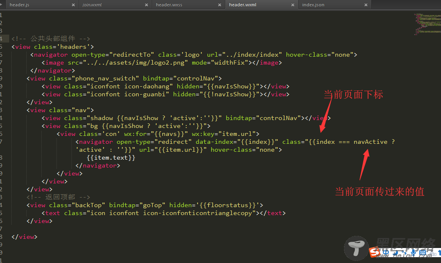Click the word 'navActive' in code
Viewport: 441px width, 263px height.
(x=370, y=142)
